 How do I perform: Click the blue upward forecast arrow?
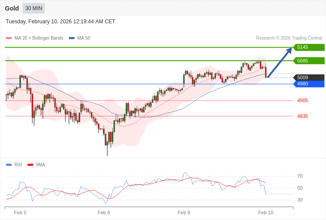click(x=280, y=62)
